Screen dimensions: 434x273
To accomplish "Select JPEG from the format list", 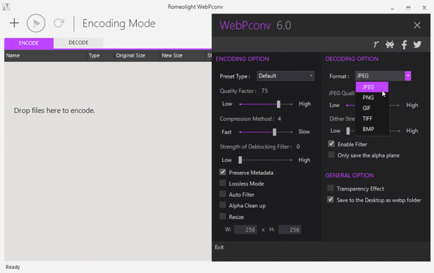I will click(372, 87).
